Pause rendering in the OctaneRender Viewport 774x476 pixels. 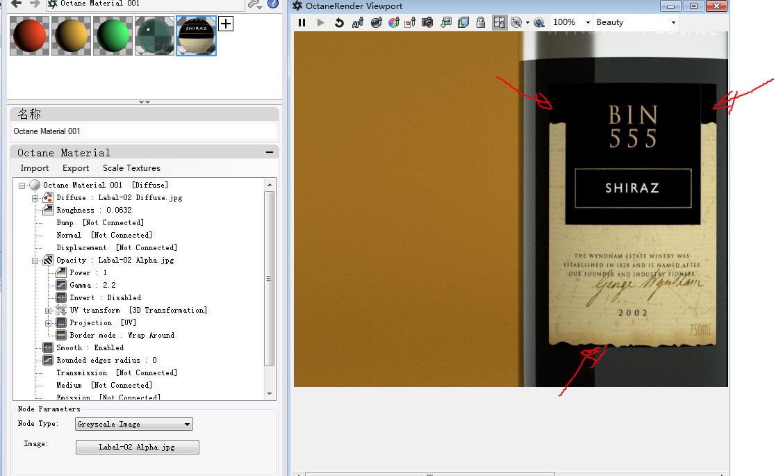click(302, 22)
